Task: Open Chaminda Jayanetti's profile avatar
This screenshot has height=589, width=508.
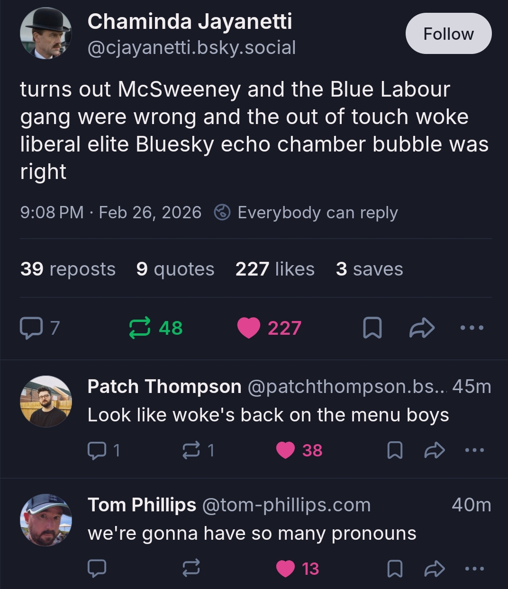Action: pyautogui.click(x=45, y=34)
